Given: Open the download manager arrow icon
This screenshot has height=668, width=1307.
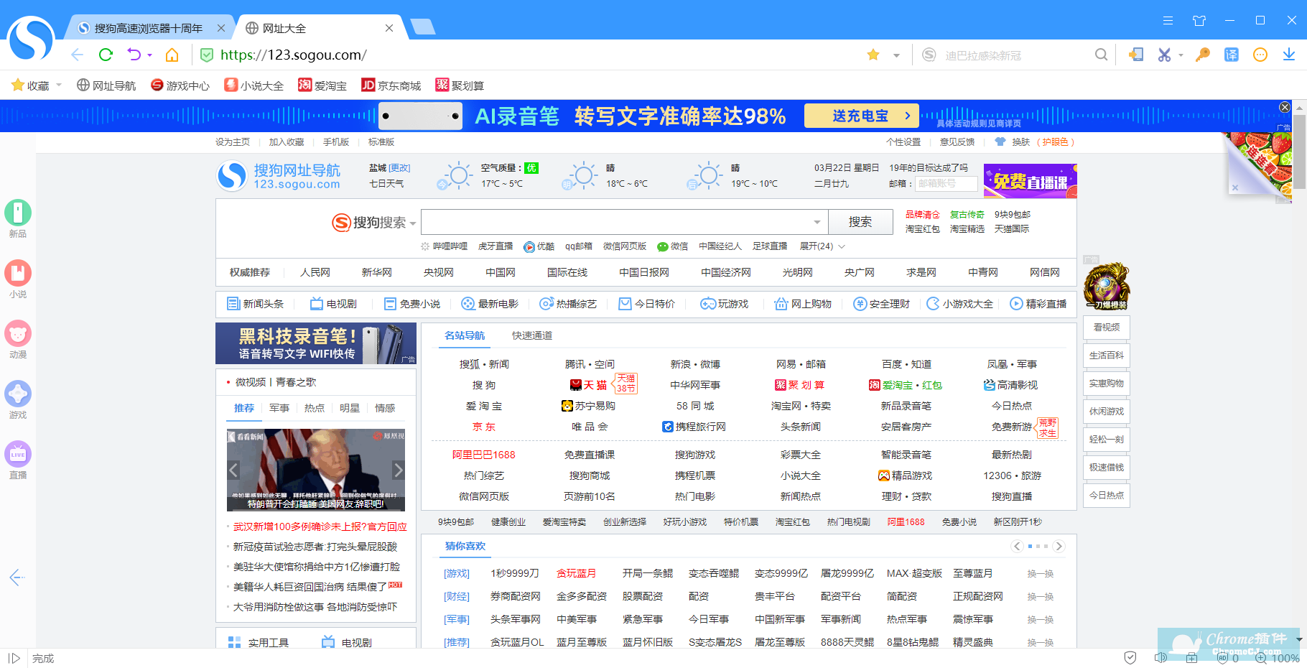Looking at the screenshot, I should 1289,55.
